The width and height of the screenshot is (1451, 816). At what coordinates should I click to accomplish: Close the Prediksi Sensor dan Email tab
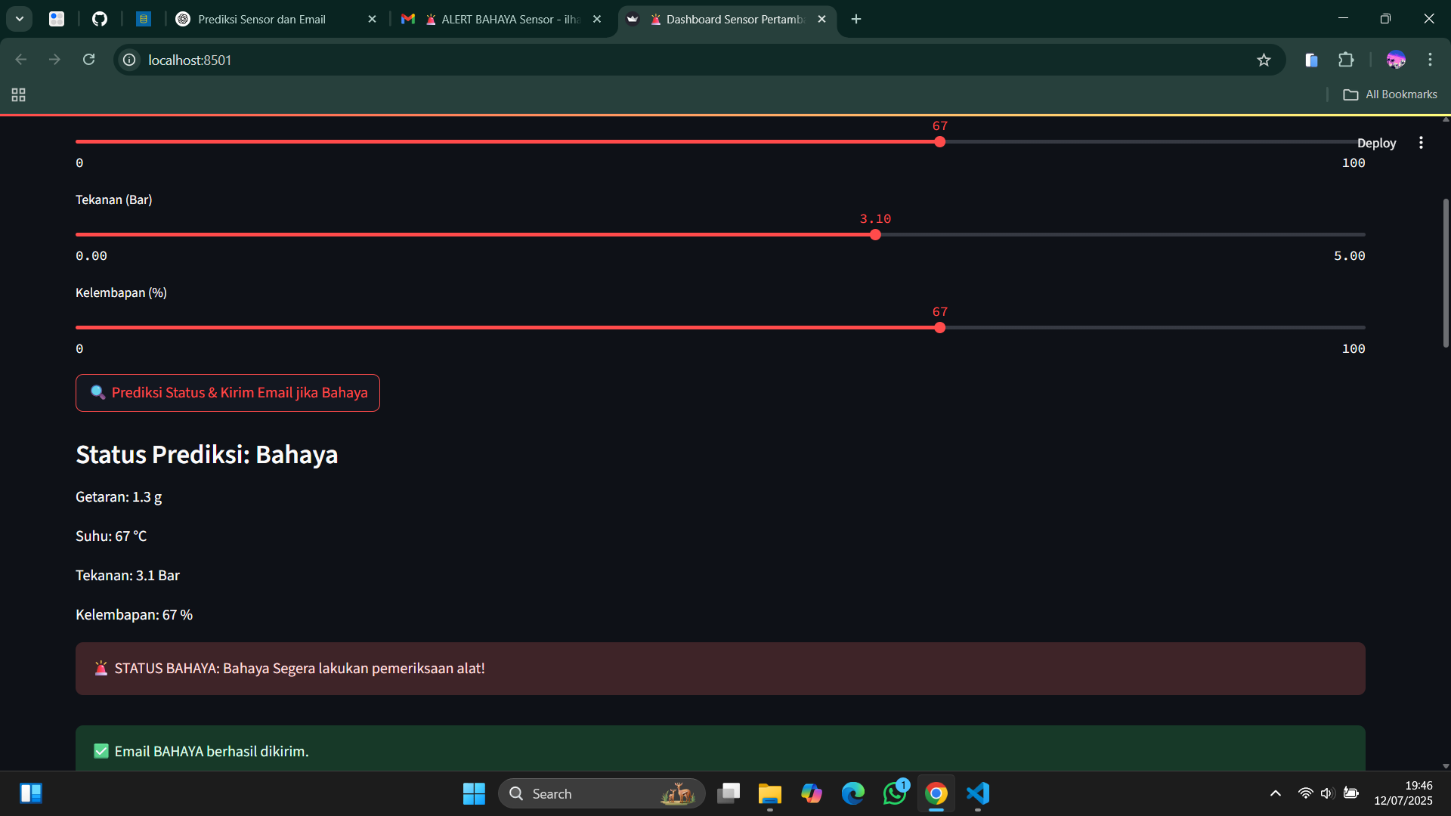pyautogui.click(x=372, y=20)
